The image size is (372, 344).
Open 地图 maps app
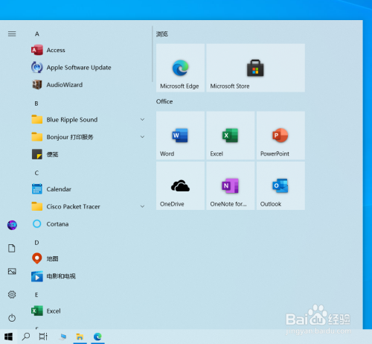pyautogui.click(x=87, y=258)
